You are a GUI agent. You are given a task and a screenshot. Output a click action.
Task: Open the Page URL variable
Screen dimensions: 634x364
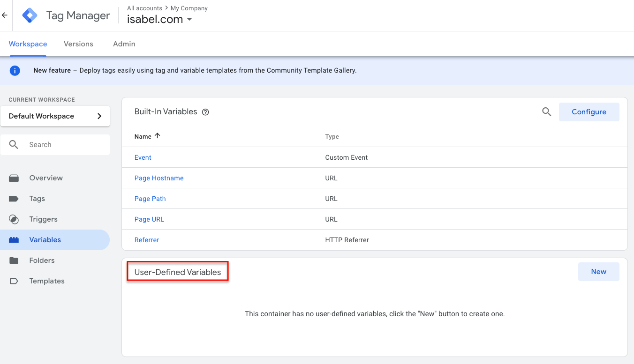click(149, 219)
